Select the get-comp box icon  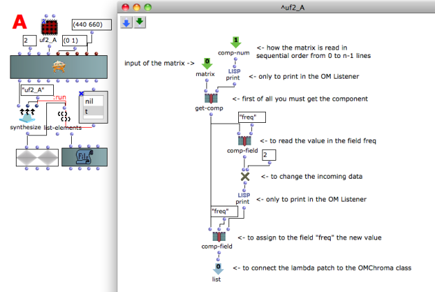(211, 99)
